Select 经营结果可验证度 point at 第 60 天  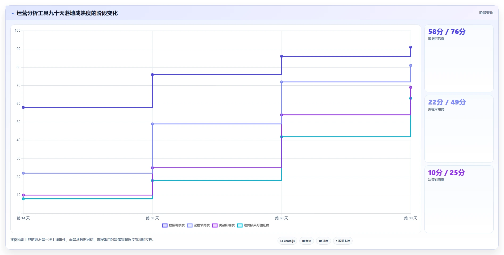pos(282,137)
